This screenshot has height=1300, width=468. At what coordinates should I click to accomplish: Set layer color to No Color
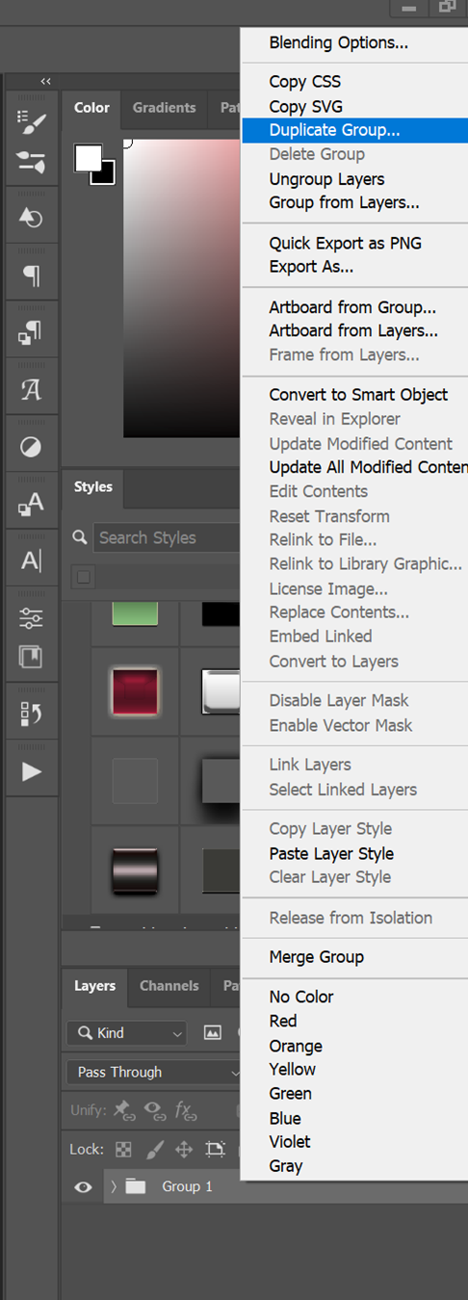coord(301,997)
